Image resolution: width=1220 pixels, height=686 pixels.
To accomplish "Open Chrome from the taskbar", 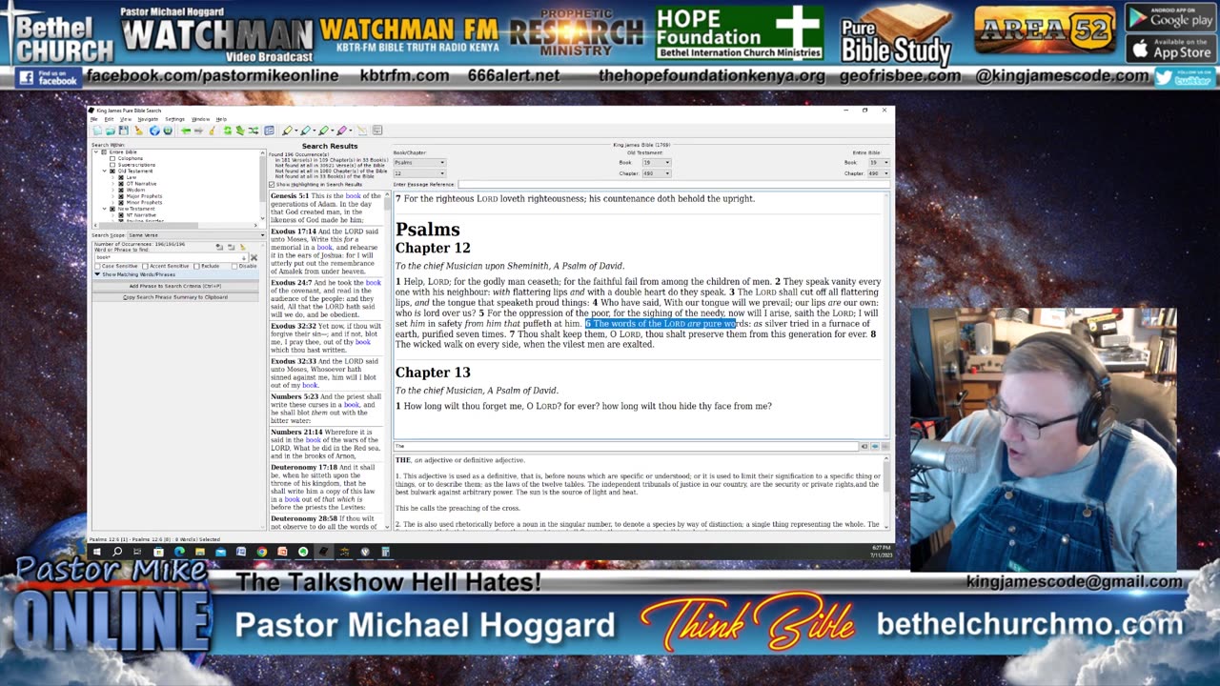I will tap(261, 551).
